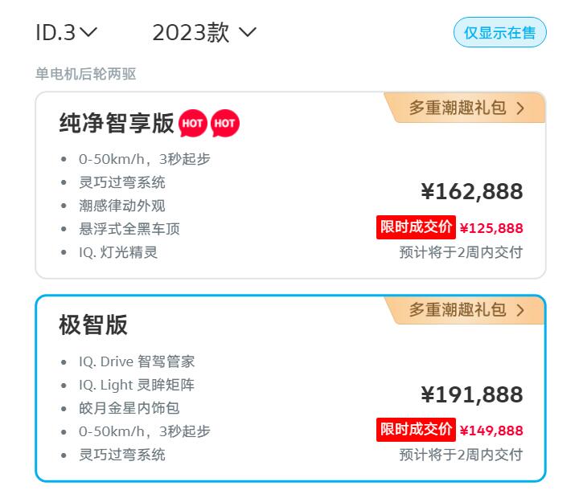The width and height of the screenshot is (583, 494).
Task: Toggle the 仅显示在售 filter
Action: pos(499,33)
